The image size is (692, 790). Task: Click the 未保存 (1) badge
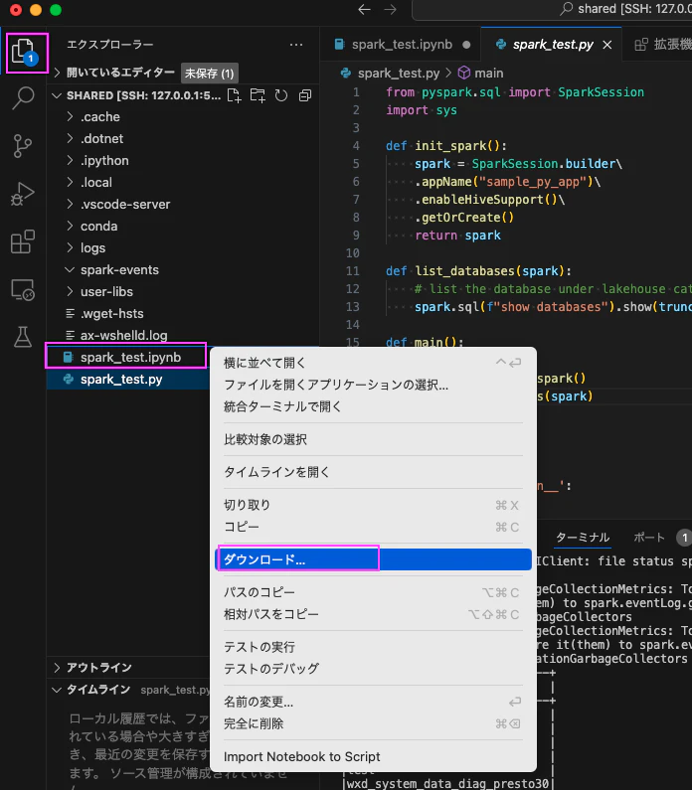[x=209, y=74]
